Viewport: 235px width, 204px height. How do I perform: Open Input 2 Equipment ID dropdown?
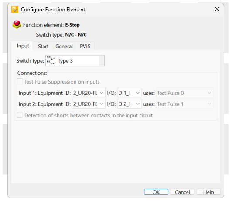[x=89, y=104]
